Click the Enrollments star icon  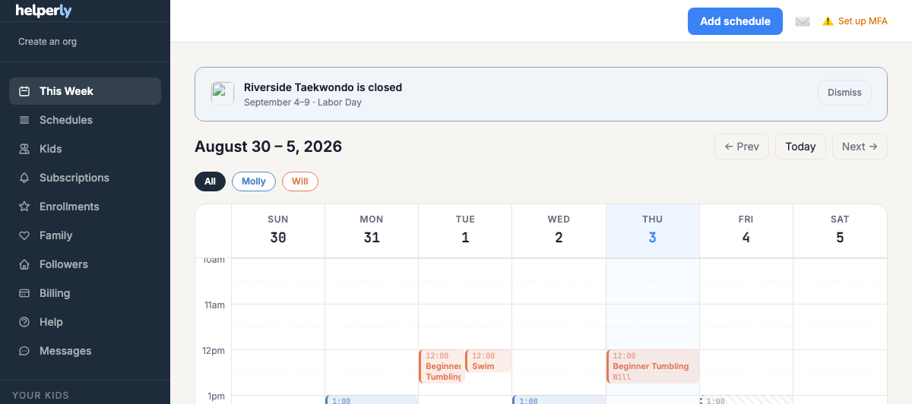(x=24, y=207)
